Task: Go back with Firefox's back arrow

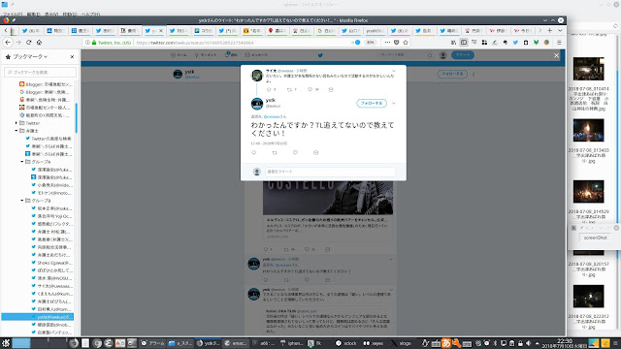Action: (8, 43)
